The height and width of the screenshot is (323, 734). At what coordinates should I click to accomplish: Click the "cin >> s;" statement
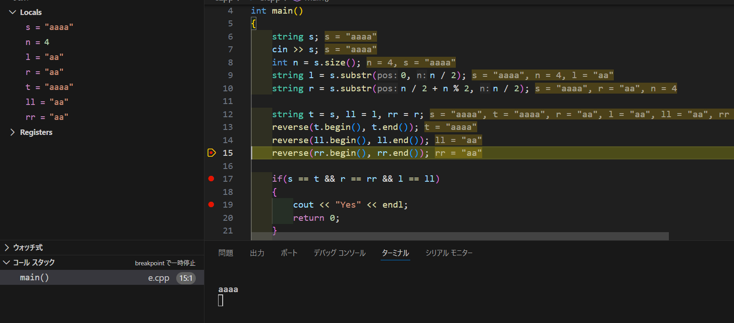click(295, 50)
